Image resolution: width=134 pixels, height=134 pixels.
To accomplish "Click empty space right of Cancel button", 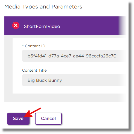I will pyautogui.click(x=95, y=119).
